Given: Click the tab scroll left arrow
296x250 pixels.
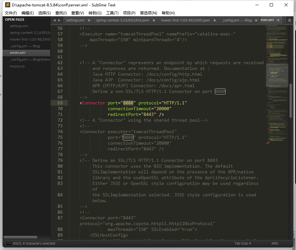Looking at the screenshot, I should tap(54, 20).
